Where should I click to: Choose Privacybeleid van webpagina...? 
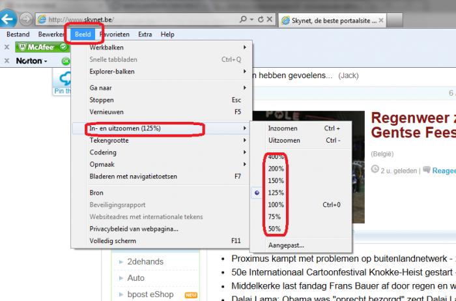[160, 229]
